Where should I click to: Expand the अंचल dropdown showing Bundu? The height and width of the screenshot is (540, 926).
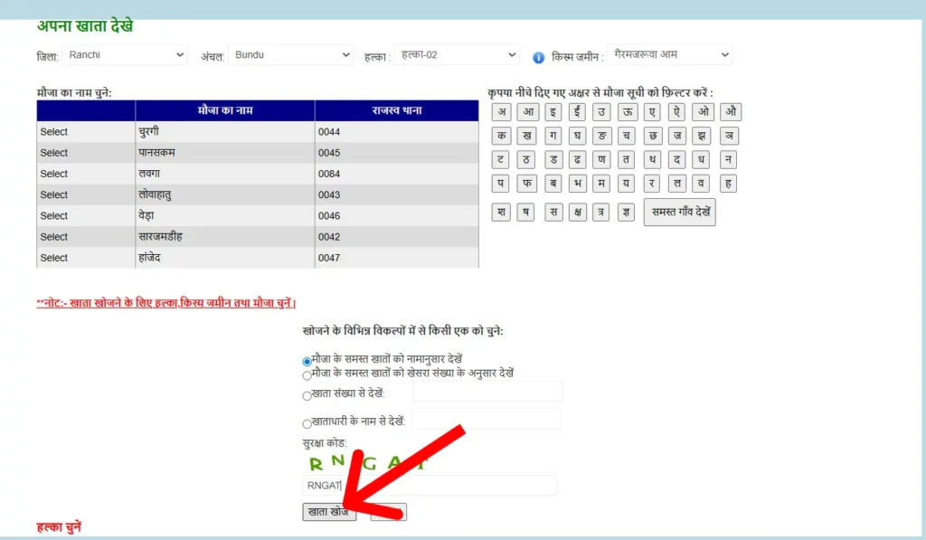point(290,55)
